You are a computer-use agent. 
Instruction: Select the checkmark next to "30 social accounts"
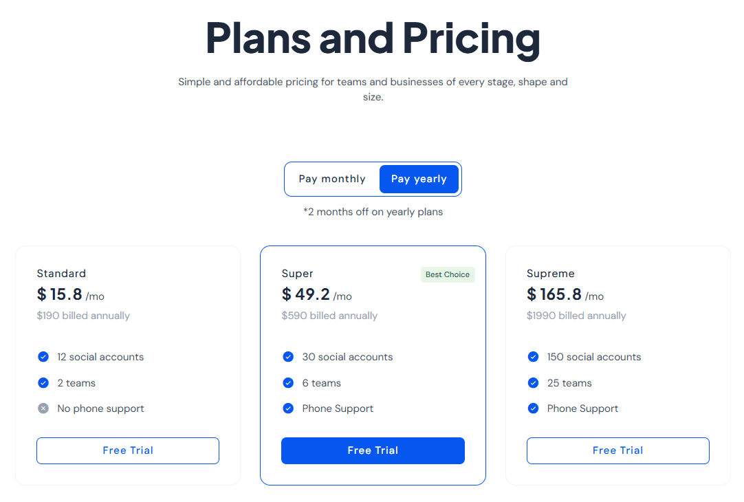288,357
